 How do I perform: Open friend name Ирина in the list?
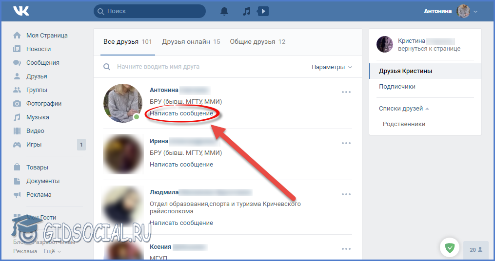159,141
